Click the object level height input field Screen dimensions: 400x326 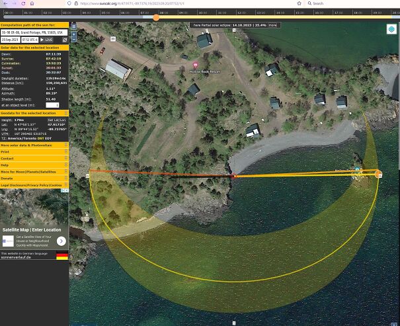click(52, 105)
